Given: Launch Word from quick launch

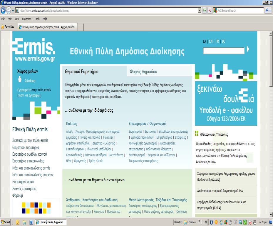Looking at the screenshot, I should (x=31, y=222).
